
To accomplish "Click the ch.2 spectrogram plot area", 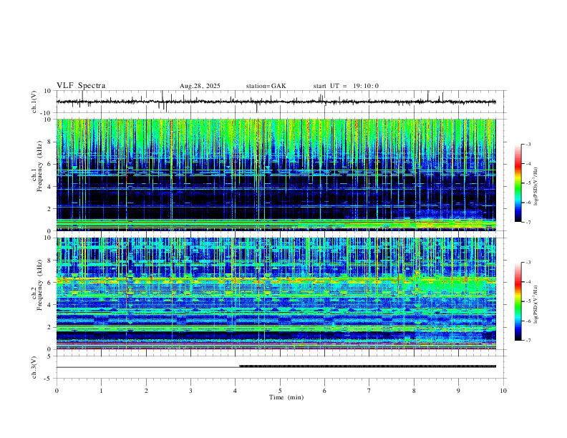I will point(276,293).
